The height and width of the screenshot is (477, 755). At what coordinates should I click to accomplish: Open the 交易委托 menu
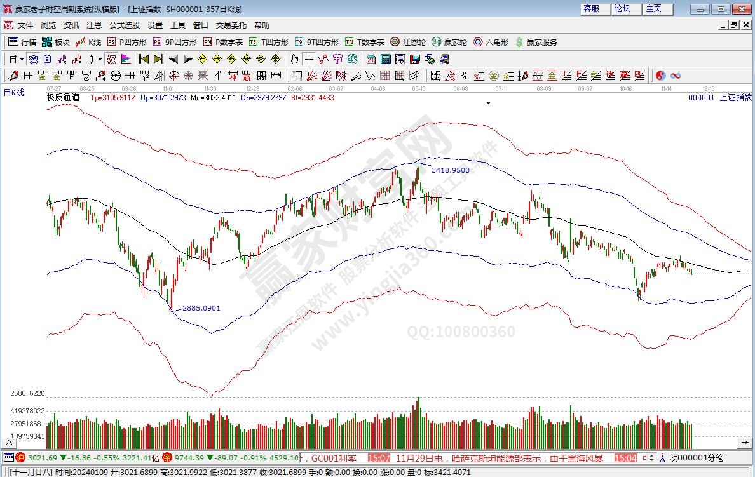pos(231,25)
